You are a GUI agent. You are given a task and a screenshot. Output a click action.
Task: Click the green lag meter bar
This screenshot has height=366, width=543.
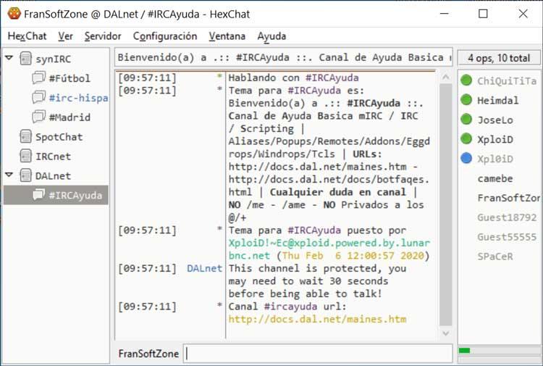pos(464,350)
